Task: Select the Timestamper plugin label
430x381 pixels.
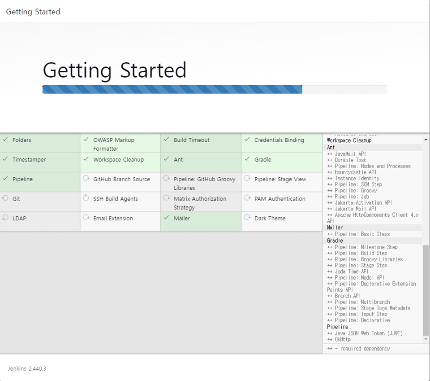Action: click(x=29, y=160)
